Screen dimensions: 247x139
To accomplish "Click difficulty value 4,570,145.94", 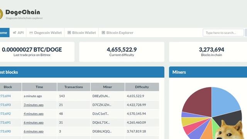I will [x=136, y=114].
